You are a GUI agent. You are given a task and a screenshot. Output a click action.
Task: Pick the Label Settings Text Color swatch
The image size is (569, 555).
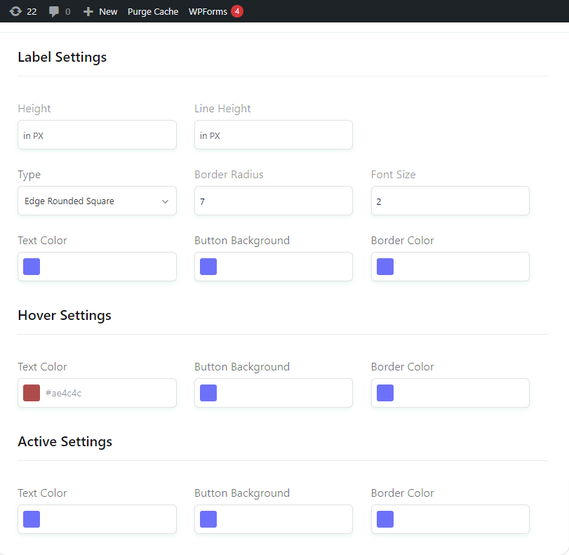click(32, 267)
